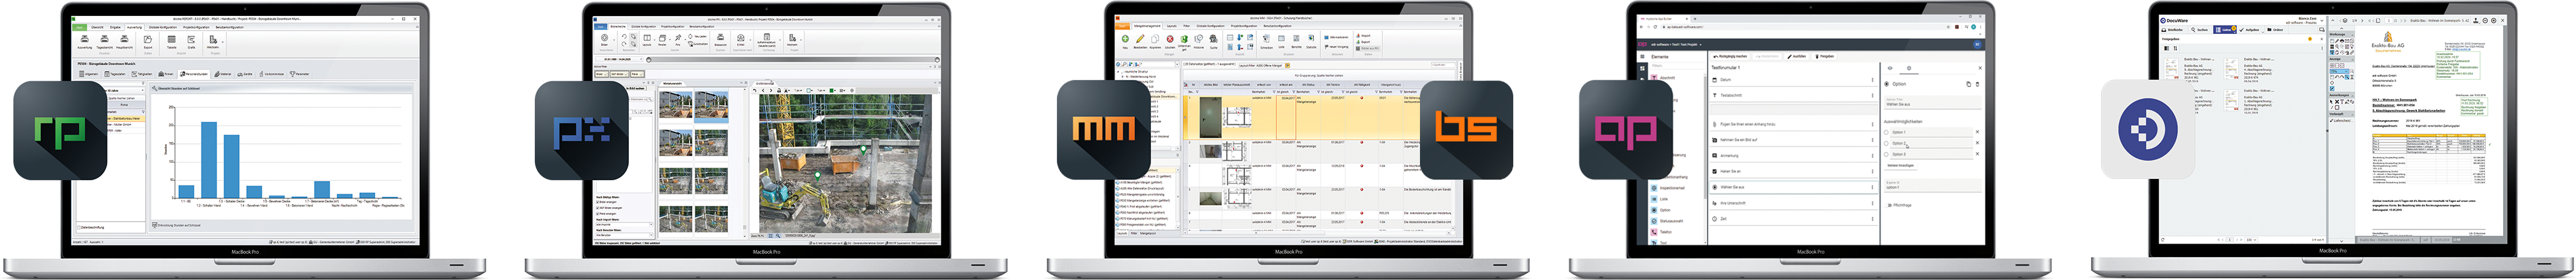Open the three-dot menu on Zeit row
This screenshot has height=280, width=2576.
pos(1872,218)
